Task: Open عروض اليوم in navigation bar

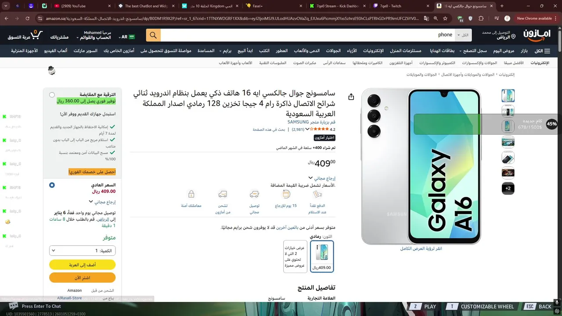Action: pos(504,51)
